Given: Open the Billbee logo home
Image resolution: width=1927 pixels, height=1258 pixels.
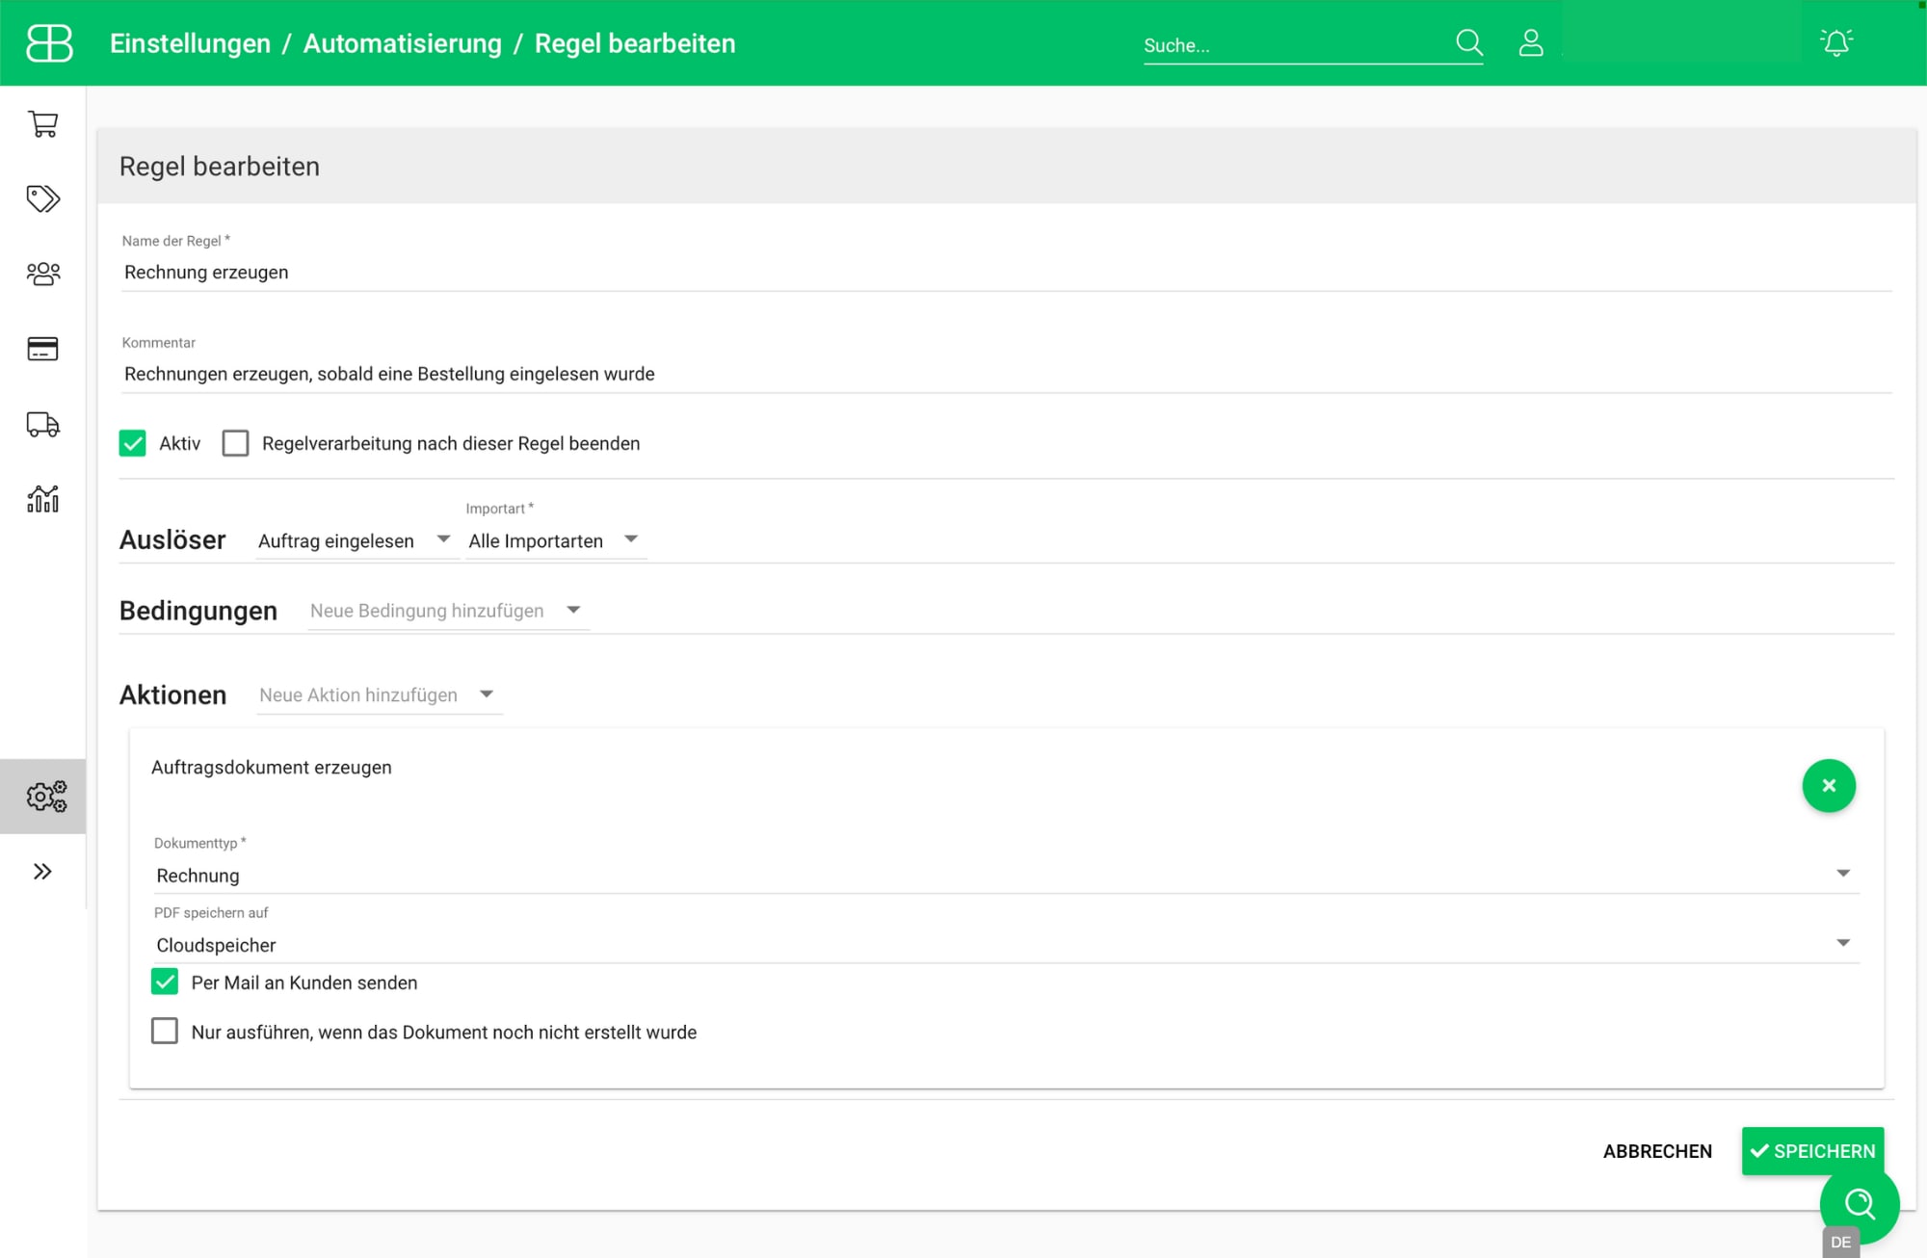Looking at the screenshot, I should (49, 43).
